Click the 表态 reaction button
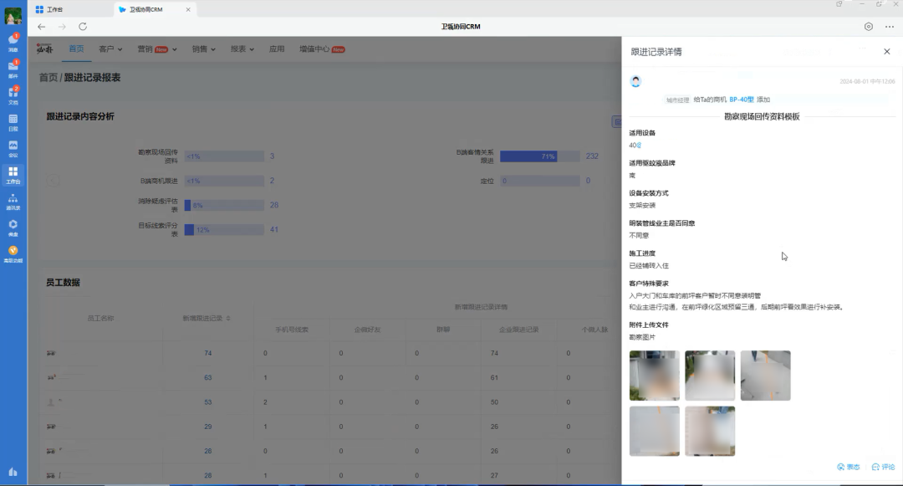The height and width of the screenshot is (486, 903). pyautogui.click(x=848, y=467)
